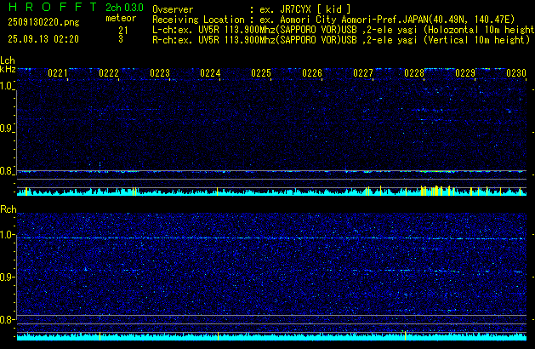Click the 0227 time marker
The image size is (535, 349).
(x=363, y=73)
